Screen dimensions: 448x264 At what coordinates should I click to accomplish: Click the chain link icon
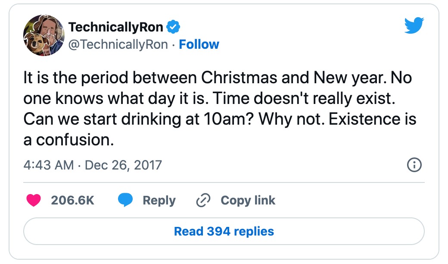click(x=202, y=200)
